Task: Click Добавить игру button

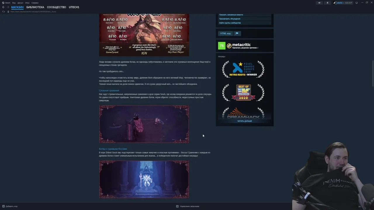Action: [x=10, y=206]
